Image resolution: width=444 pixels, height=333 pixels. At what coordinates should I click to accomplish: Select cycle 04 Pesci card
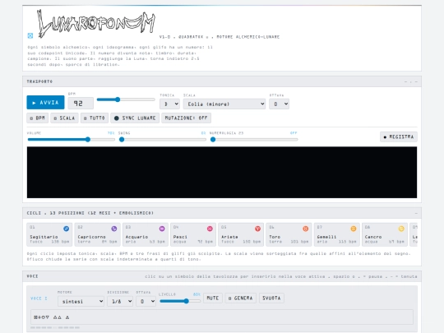pyautogui.click(x=193, y=234)
